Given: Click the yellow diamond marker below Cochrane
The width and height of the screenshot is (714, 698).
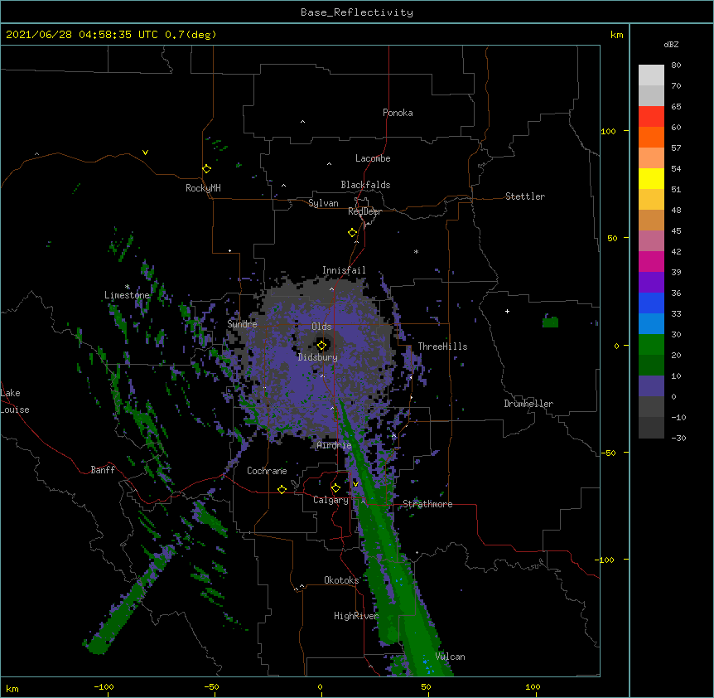Looking at the screenshot, I should 282,489.
